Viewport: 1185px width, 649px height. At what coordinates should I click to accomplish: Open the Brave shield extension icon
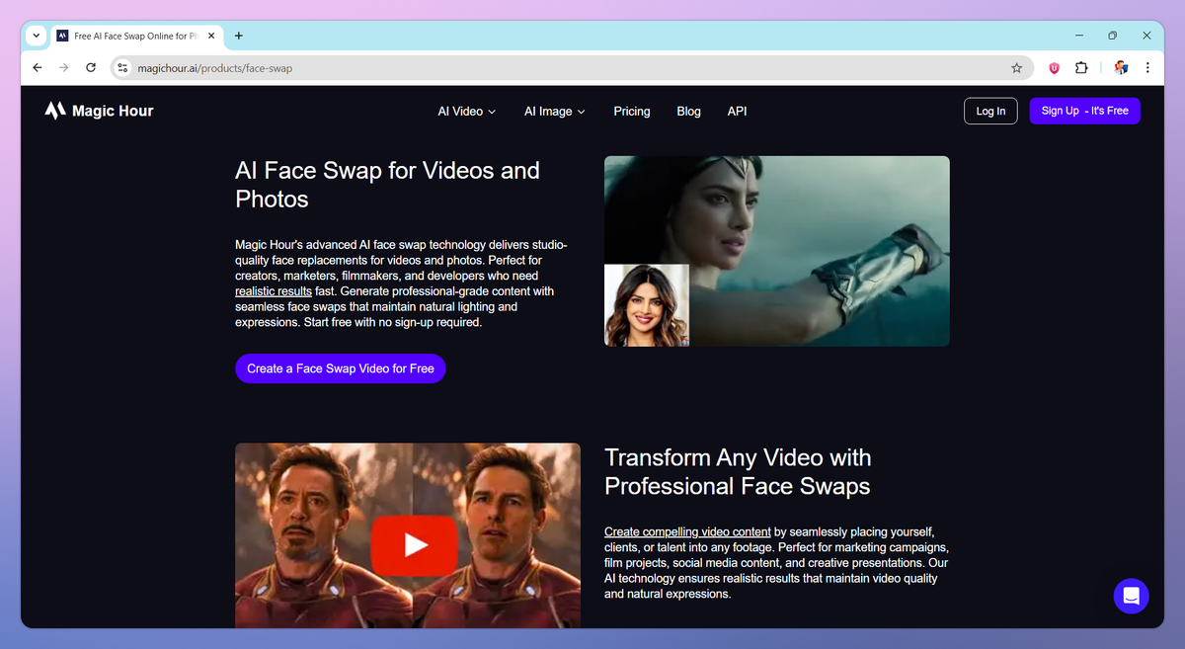click(1055, 68)
